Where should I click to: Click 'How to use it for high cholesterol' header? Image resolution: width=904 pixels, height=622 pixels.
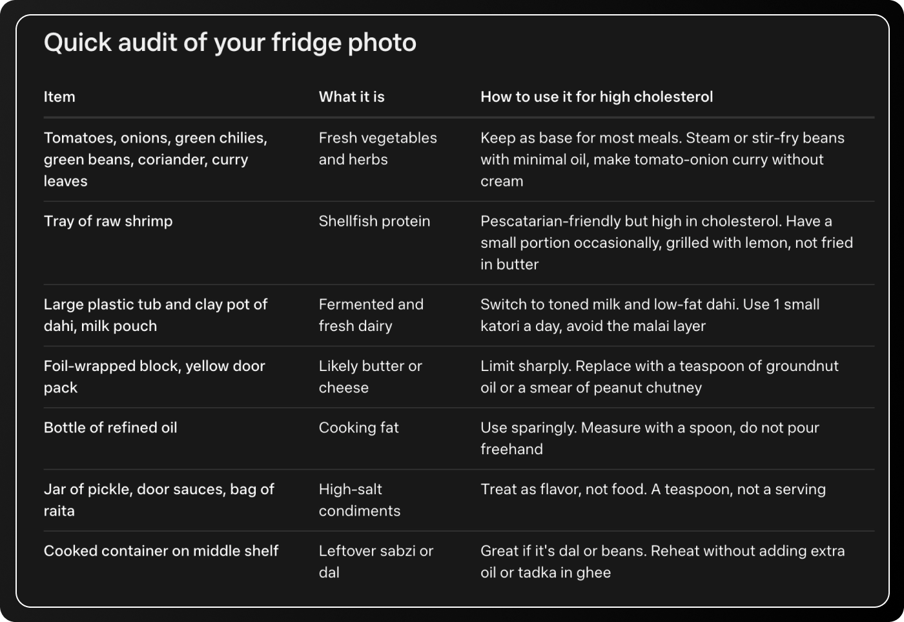597,97
